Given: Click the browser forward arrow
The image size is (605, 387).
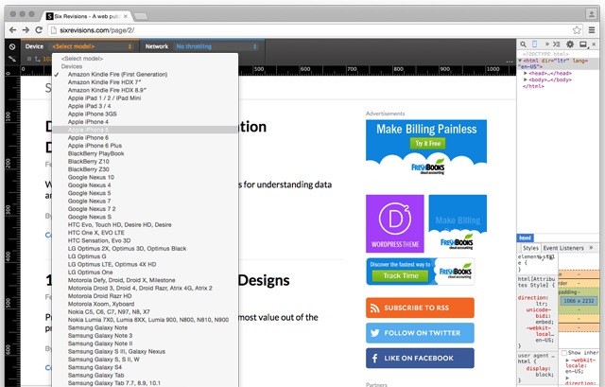Looking at the screenshot, I should 26,29.
